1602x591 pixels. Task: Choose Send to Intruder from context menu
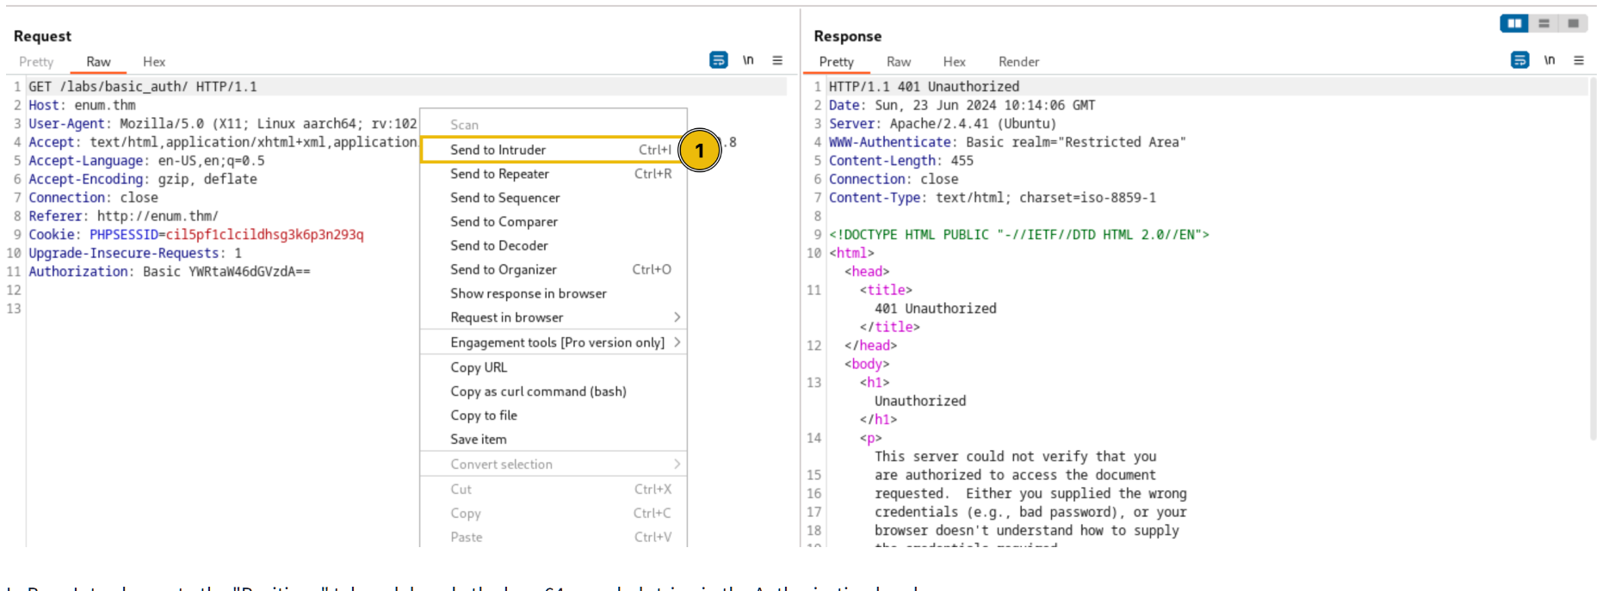click(498, 150)
